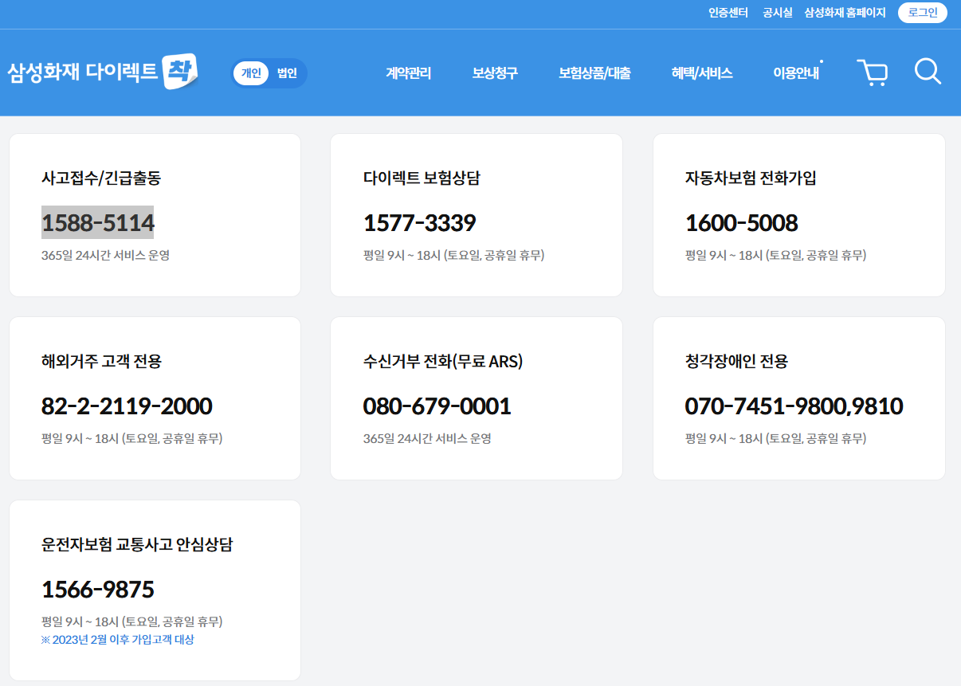Click the 2023년 2월 이후 가입고객 대상 note
This screenshot has height=686, width=961.
pyautogui.click(x=118, y=640)
